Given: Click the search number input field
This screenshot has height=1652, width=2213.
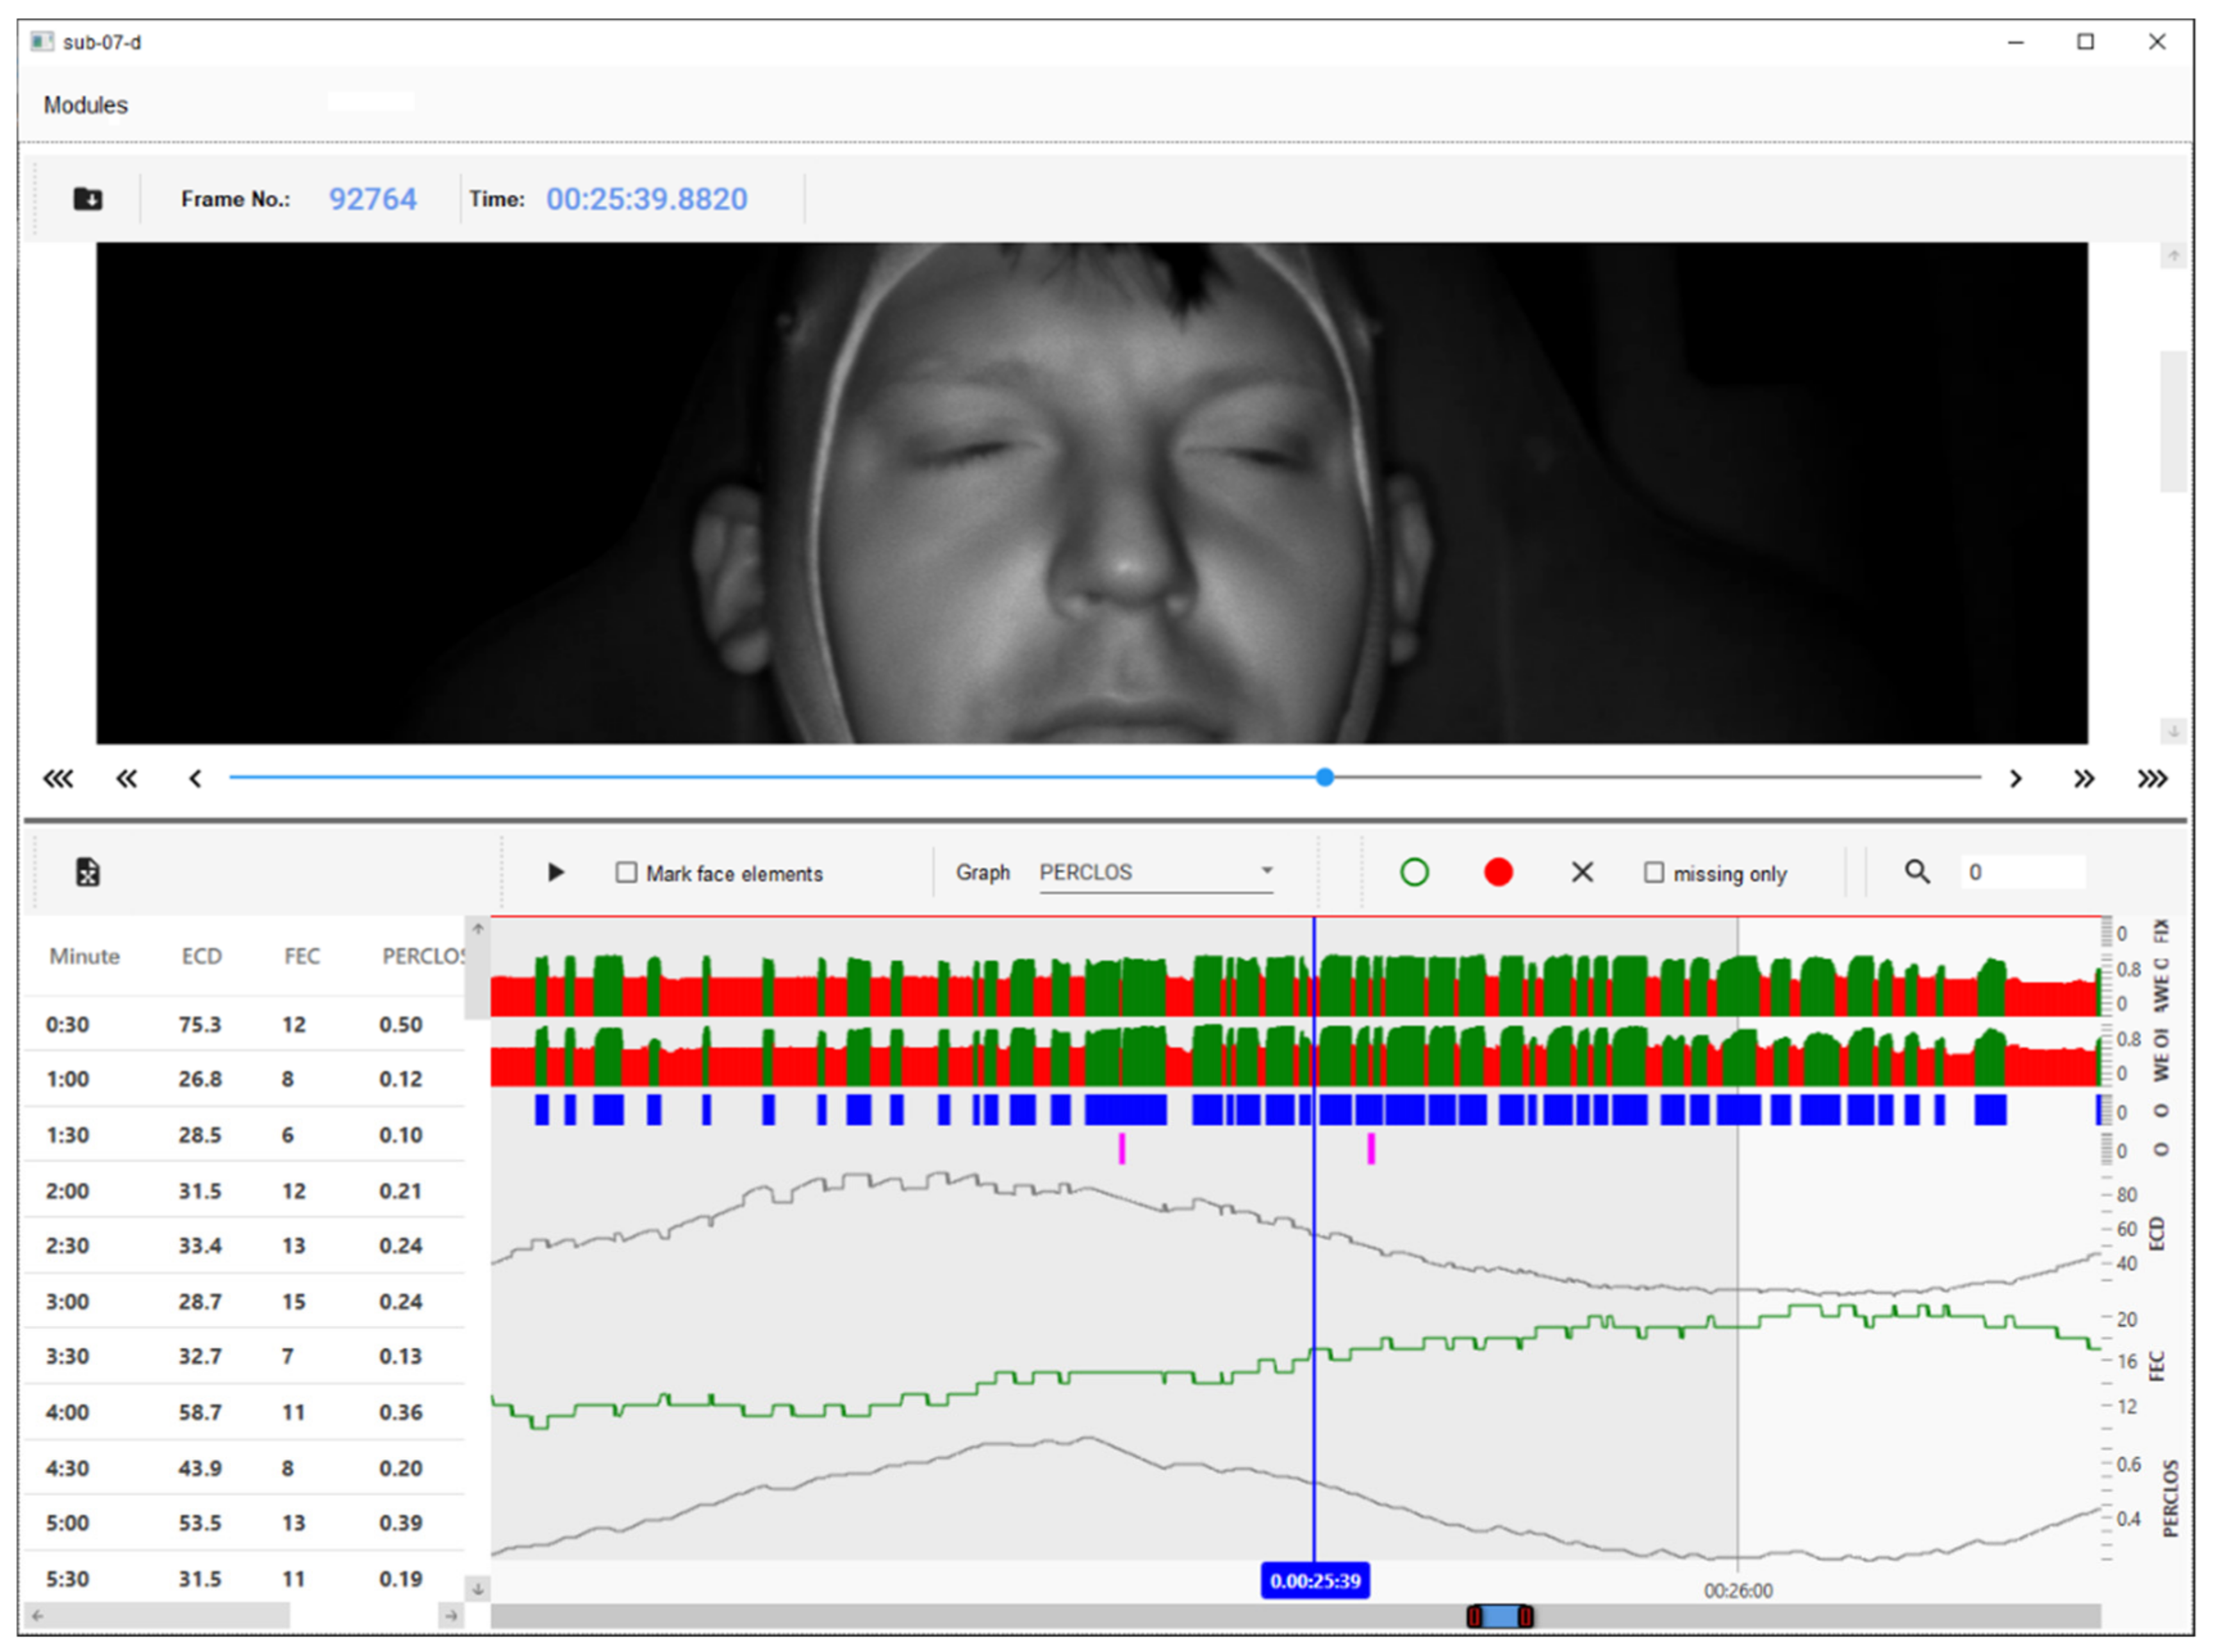Looking at the screenshot, I should click(x=2023, y=872).
